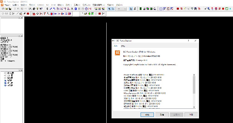Click the funnel-shaped filter toolbar icon
The image size is (233, 123).
click(192, 9)
